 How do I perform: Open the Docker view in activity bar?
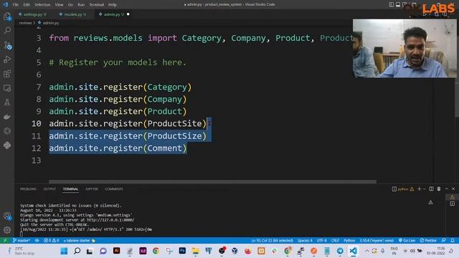pyautogui.click(x=7, y=117)
